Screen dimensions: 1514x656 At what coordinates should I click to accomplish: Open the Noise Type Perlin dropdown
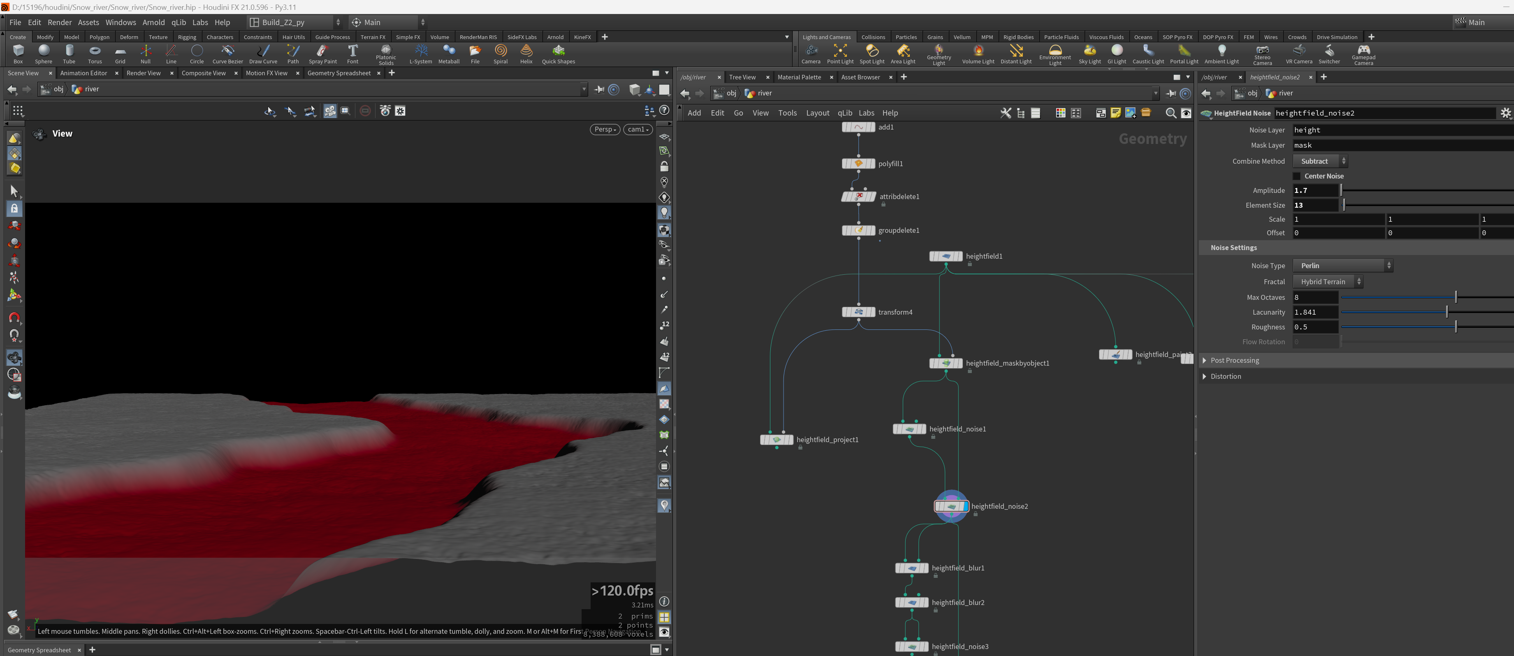click(x=1342, y=266)
